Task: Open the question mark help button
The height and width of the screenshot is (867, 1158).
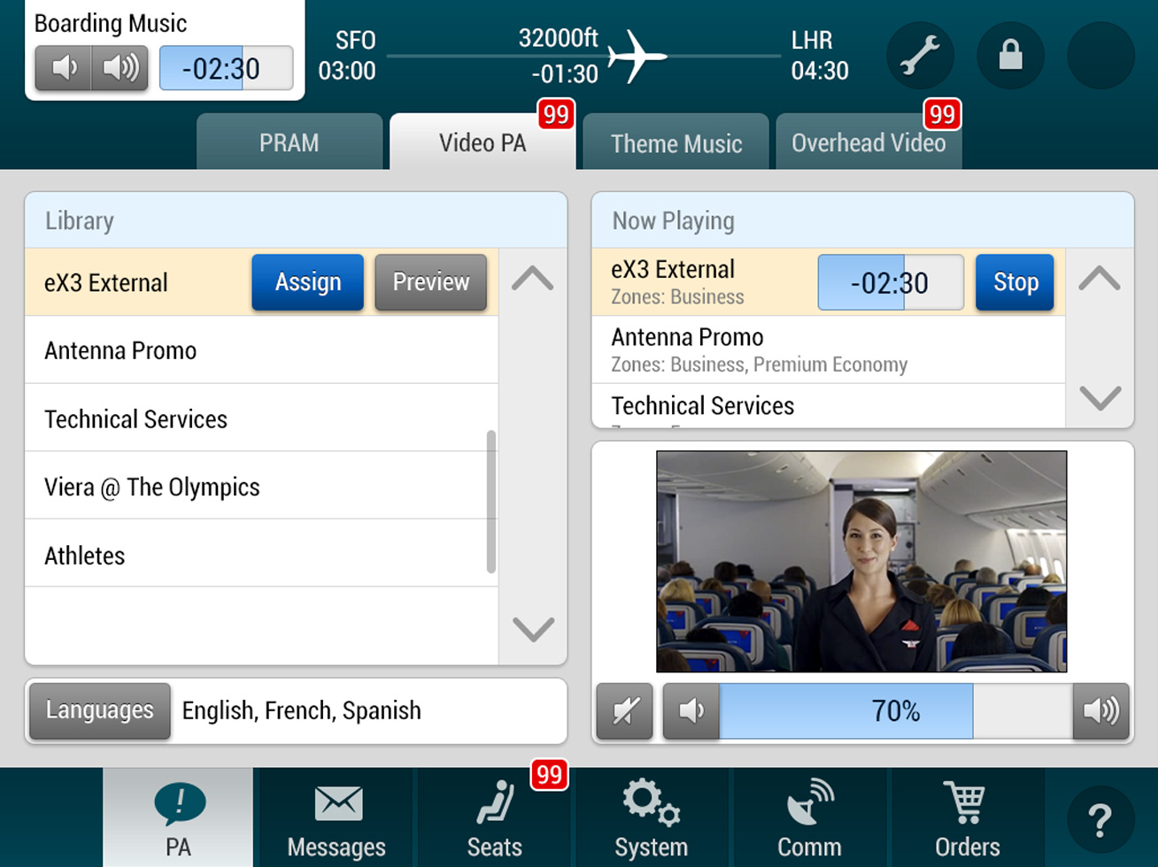Action: pyautogui.click(x=1099, y=819)
